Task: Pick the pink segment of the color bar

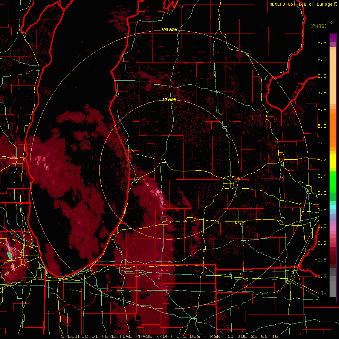Action: tap(333, 228)
